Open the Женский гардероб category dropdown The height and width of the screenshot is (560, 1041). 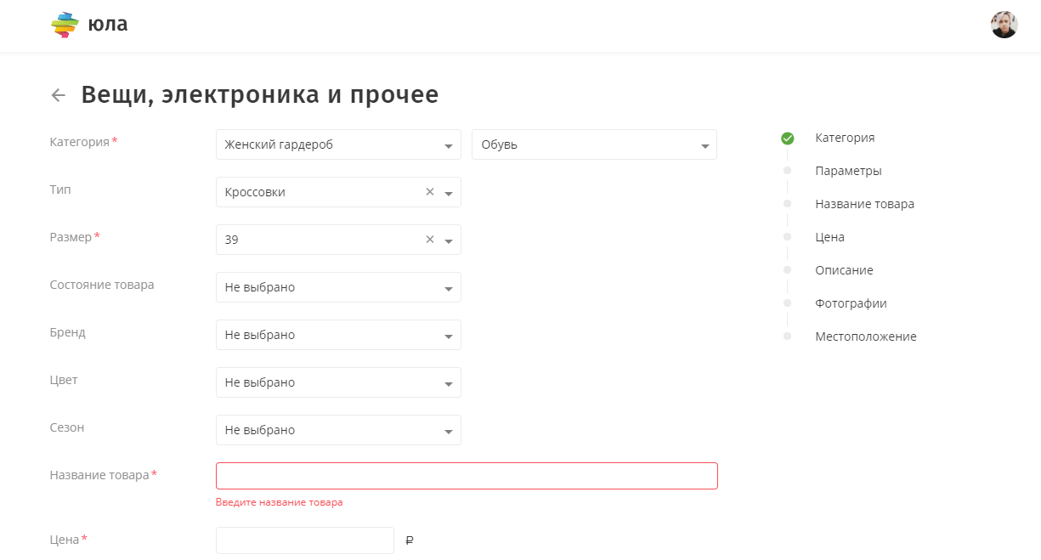(338, 144)
